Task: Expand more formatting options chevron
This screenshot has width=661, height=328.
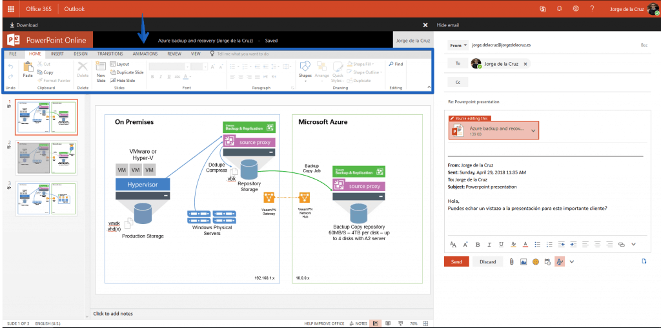Action: point(633,244)
